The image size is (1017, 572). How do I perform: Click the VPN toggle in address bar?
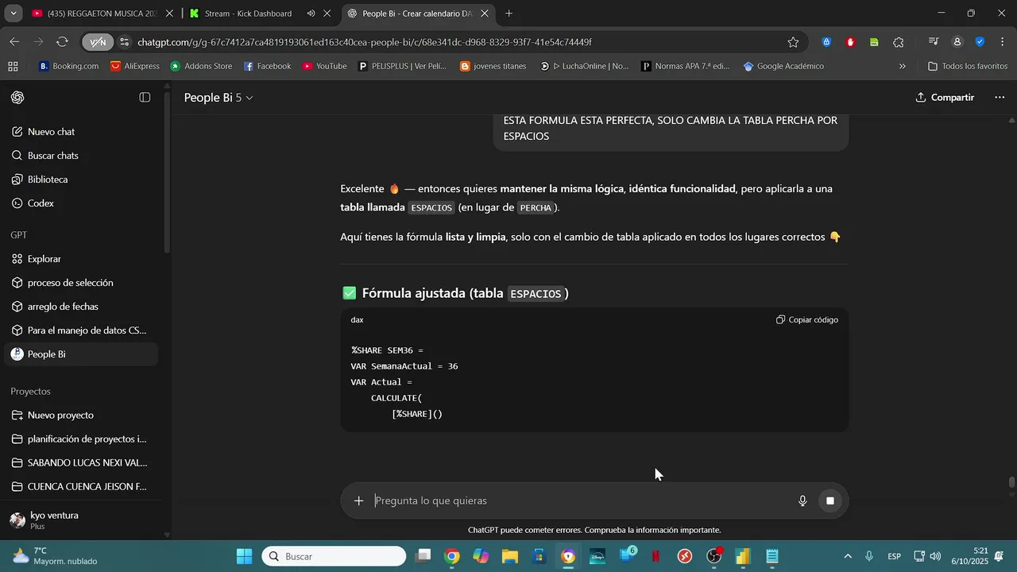pyautogui.click(x=98, y=42)
